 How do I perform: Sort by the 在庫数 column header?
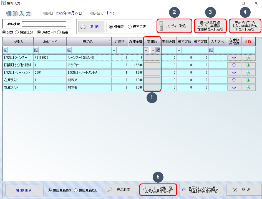click(x=119, y=42)
